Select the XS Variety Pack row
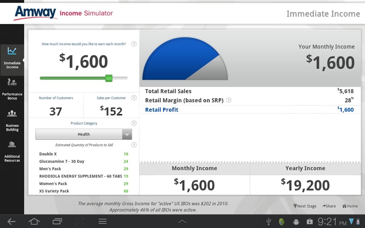Screen dimensions: 365x228 pos(83,191)
